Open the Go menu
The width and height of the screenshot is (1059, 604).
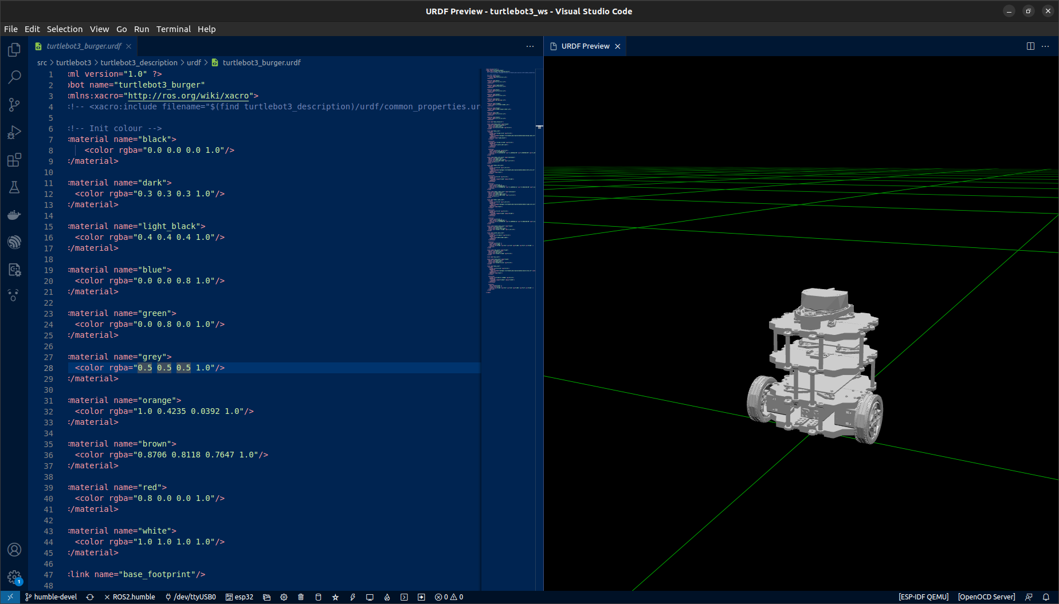point(121,29)
